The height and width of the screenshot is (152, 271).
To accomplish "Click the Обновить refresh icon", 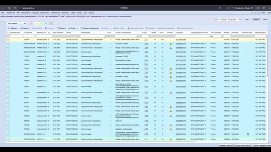I will point(58,28).
